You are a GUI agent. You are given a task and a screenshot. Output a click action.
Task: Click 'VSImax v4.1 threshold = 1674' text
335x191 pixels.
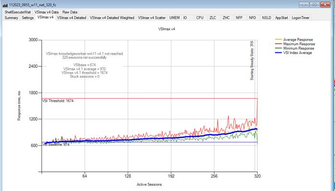(84, 73)
